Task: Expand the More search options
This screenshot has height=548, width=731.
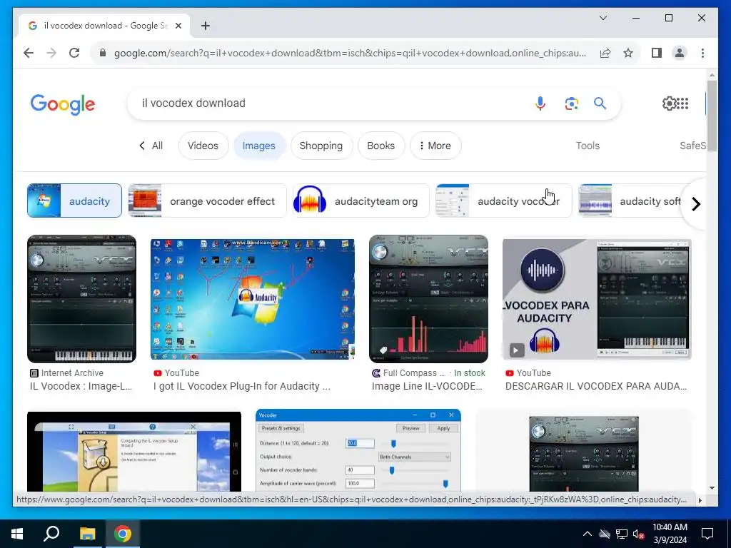Action: tap(435, 146)
